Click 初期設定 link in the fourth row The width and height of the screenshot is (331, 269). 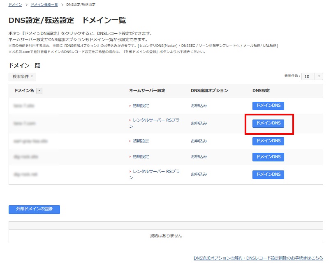(141, 157)
